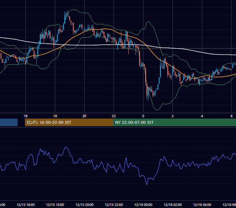Click the London 16:00-22:00 JST session bar
The width and height of the screenshot is (236, 208).
pos(69,122)
